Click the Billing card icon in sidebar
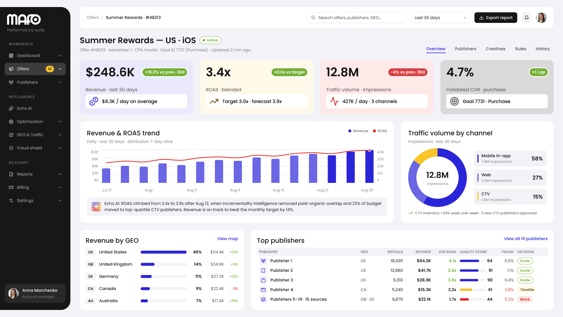 click(11, 187)
